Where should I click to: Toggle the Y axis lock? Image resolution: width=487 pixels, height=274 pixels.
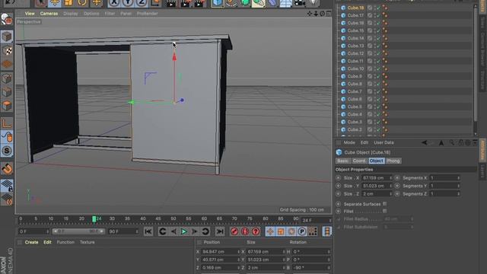[x=128, y=3]
